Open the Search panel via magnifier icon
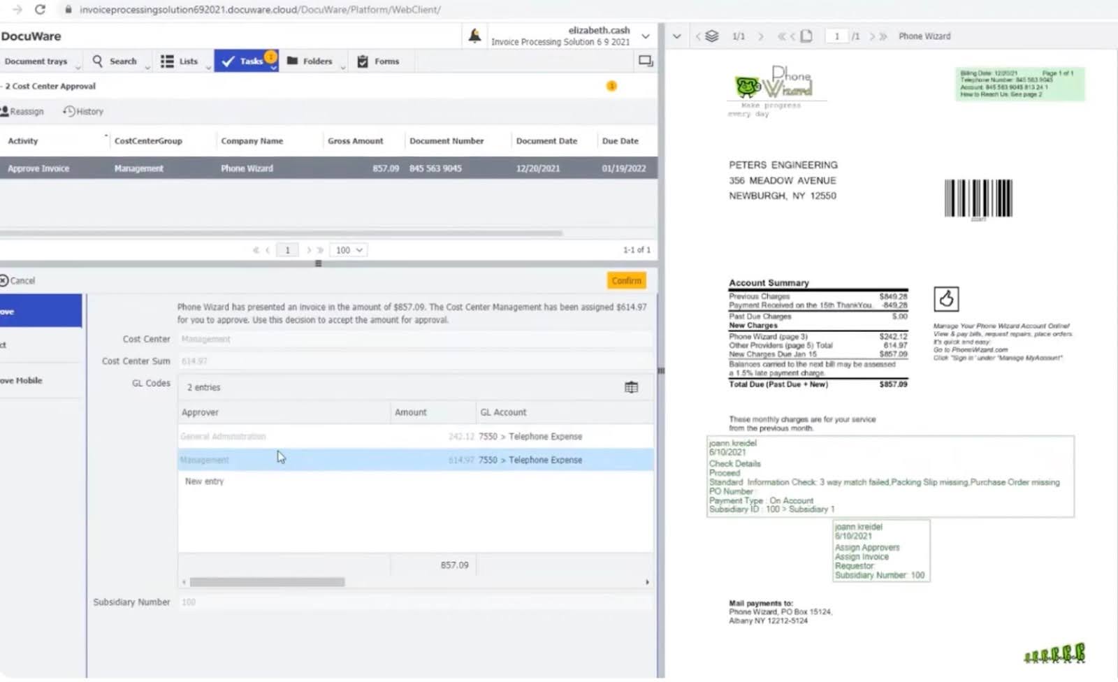This screenshot has width=1118, height=682. [x=97, y=61]
